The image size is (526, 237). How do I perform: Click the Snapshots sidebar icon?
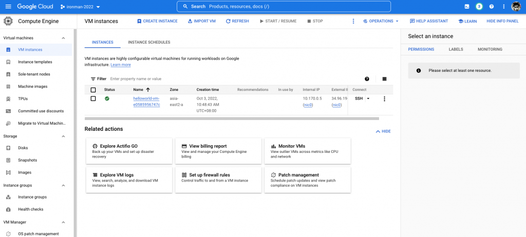(9, 160)
